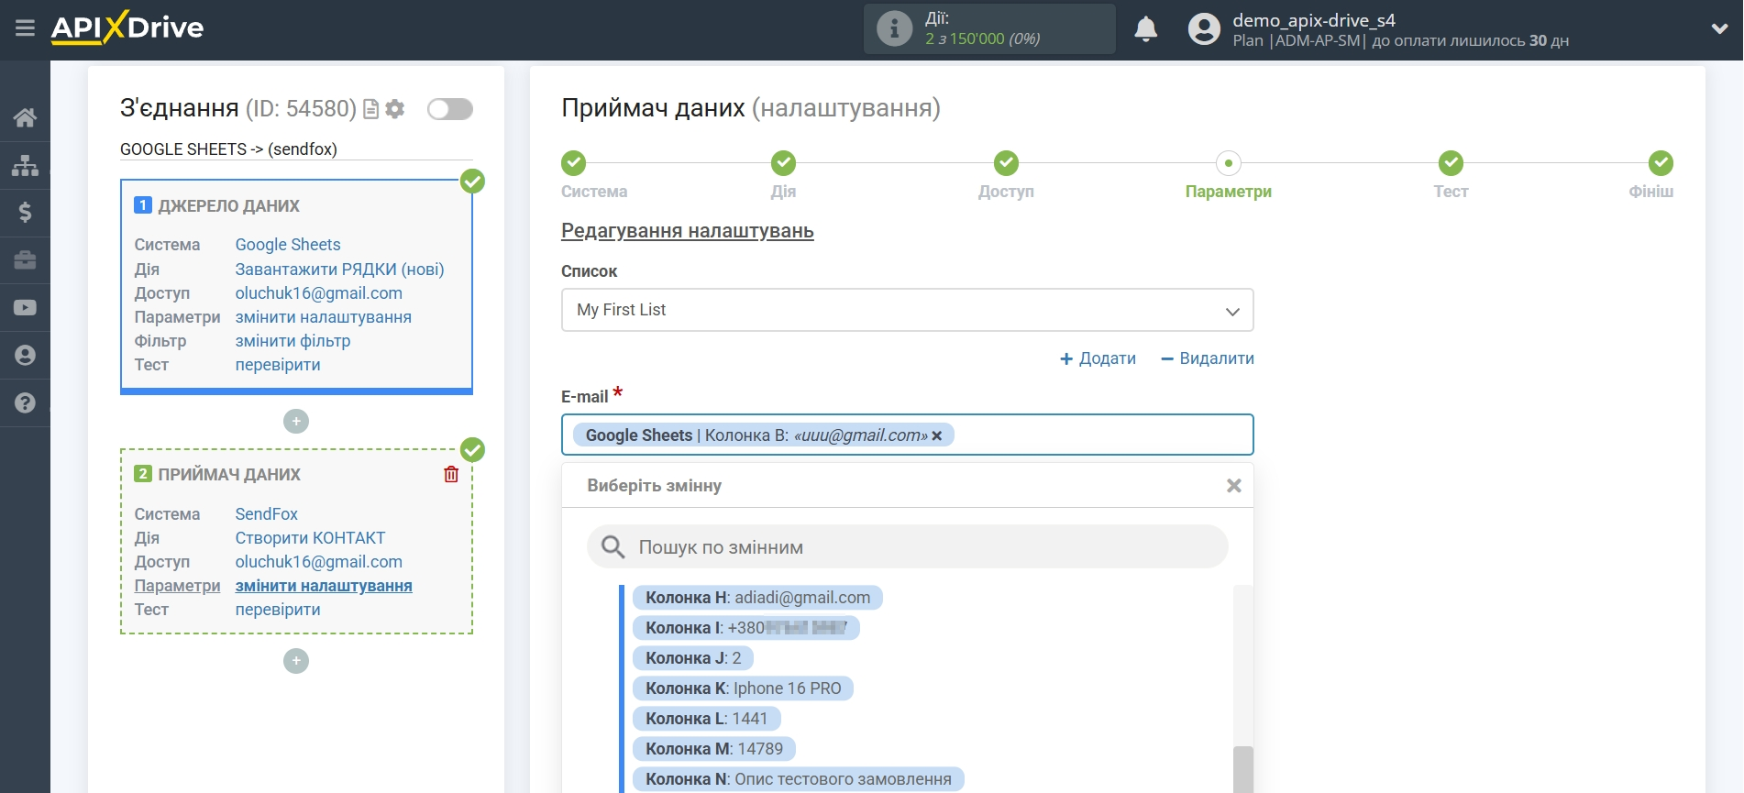Go to the Параметри step
This screenshot has height=793, width=1744.
[1228, 163]
